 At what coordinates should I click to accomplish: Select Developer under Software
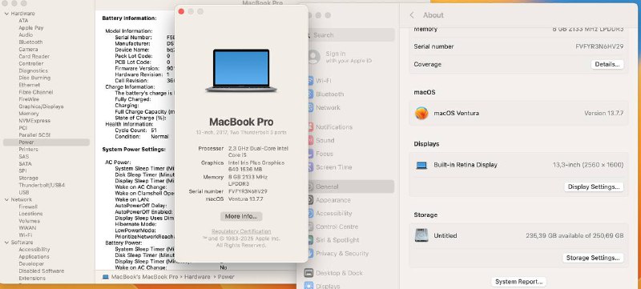point(31,264)
